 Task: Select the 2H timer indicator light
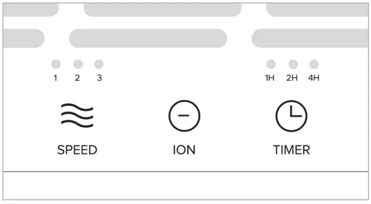[x=293, y=64]
